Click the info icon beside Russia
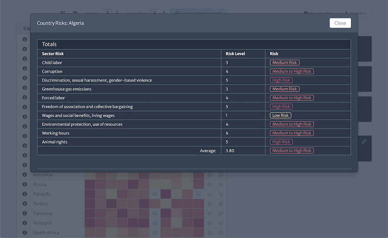Image resolution: width=388 pixels, height=238 pixels. (24, 184)
